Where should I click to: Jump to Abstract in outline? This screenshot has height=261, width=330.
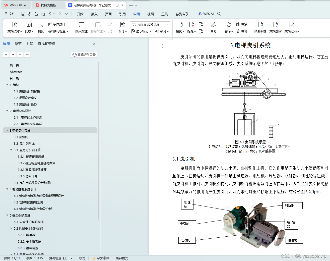(16, 72)
